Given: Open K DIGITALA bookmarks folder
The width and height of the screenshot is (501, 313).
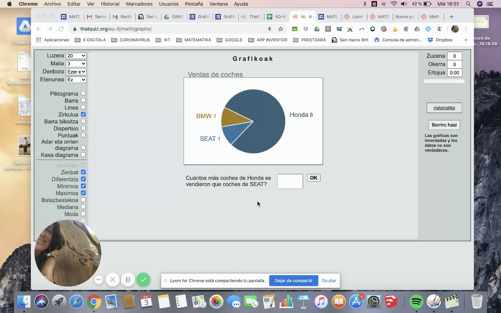Looking at the screenshot, I should (90, 40).
